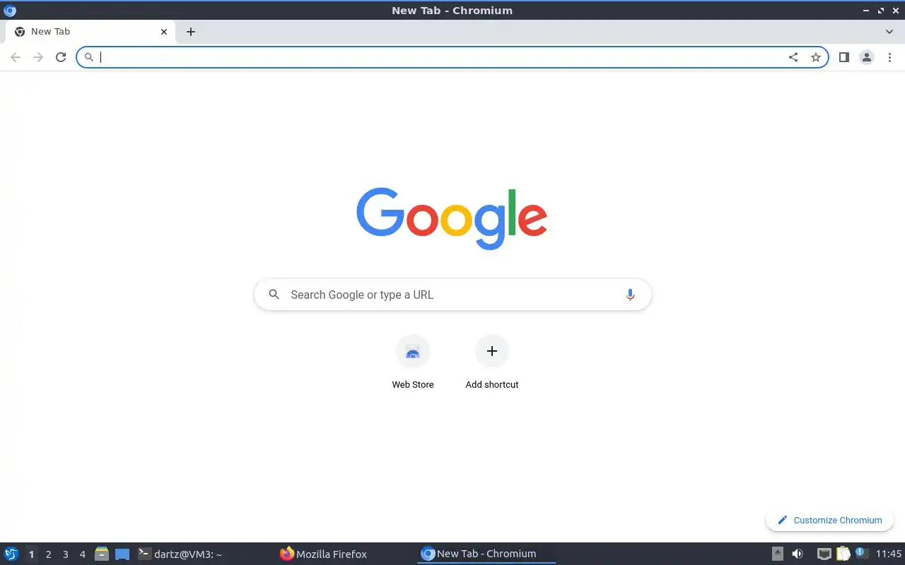Open Chromium's three-dot menu
This screenshot has height=565, width=905.
(889, 57)
